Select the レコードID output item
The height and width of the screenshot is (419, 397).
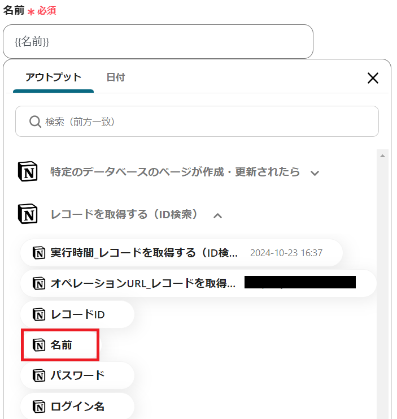[x=77, y=314]
